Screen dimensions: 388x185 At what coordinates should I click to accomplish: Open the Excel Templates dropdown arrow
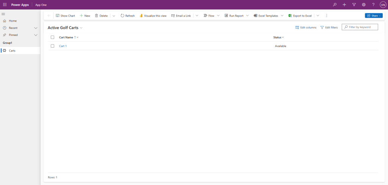pyautogui.click(x=282, y=16)
